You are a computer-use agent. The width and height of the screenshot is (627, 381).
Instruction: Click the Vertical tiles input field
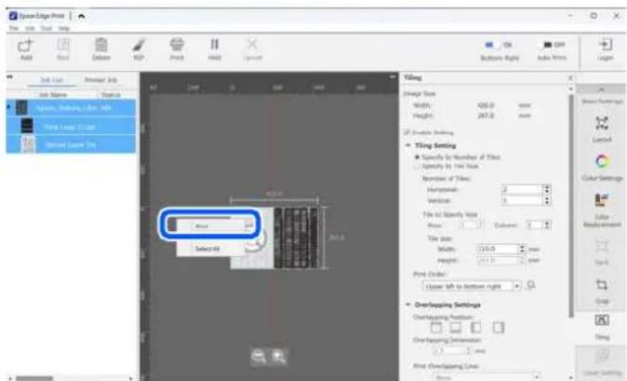[522, 200]
